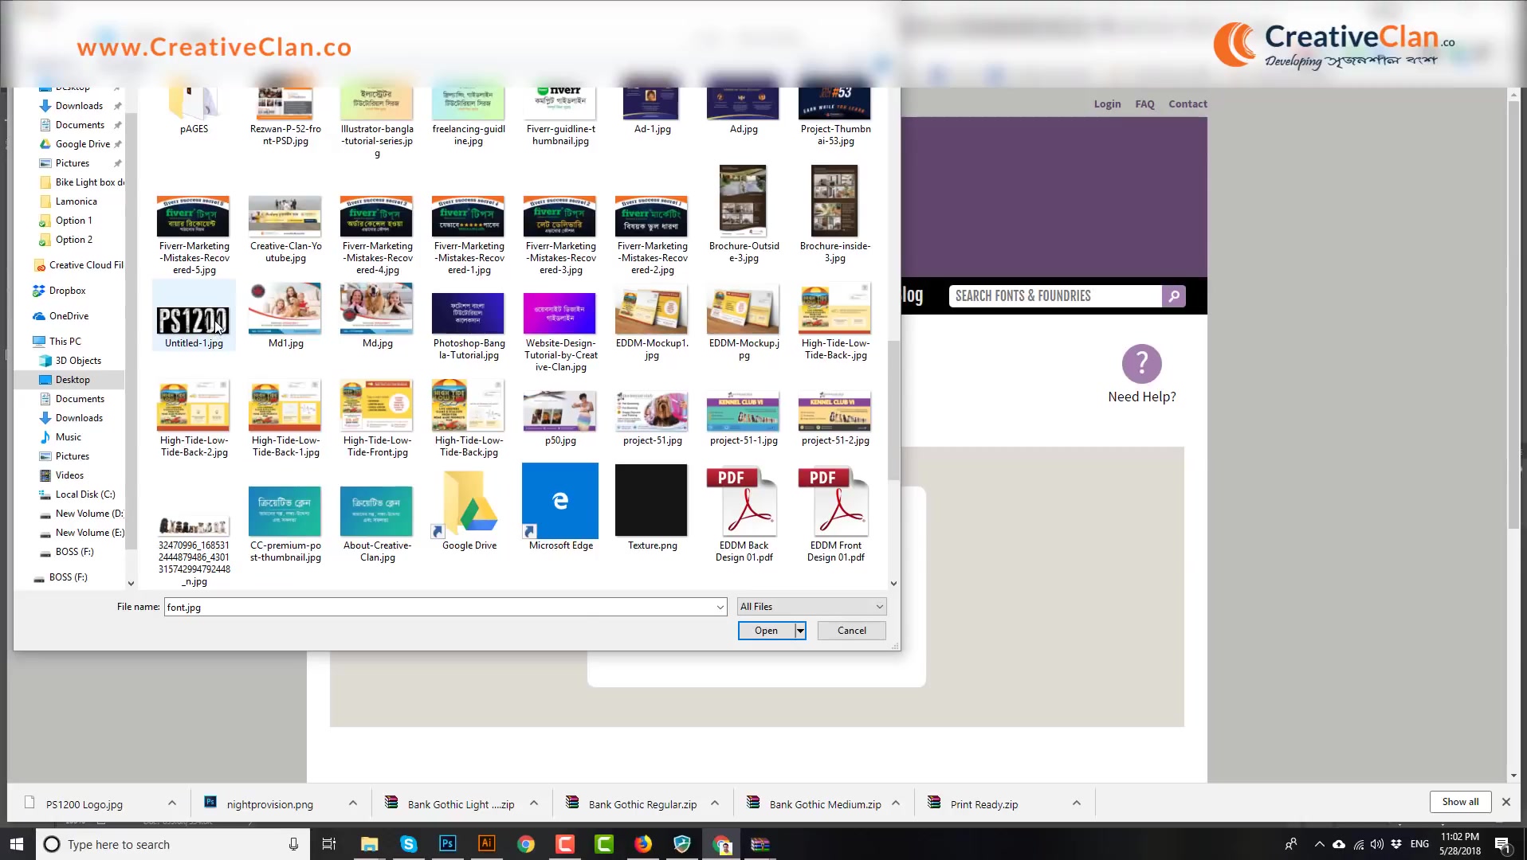
Task: Expand options for PS1200 Logo.jpg download
Action: tap(172, 803)
